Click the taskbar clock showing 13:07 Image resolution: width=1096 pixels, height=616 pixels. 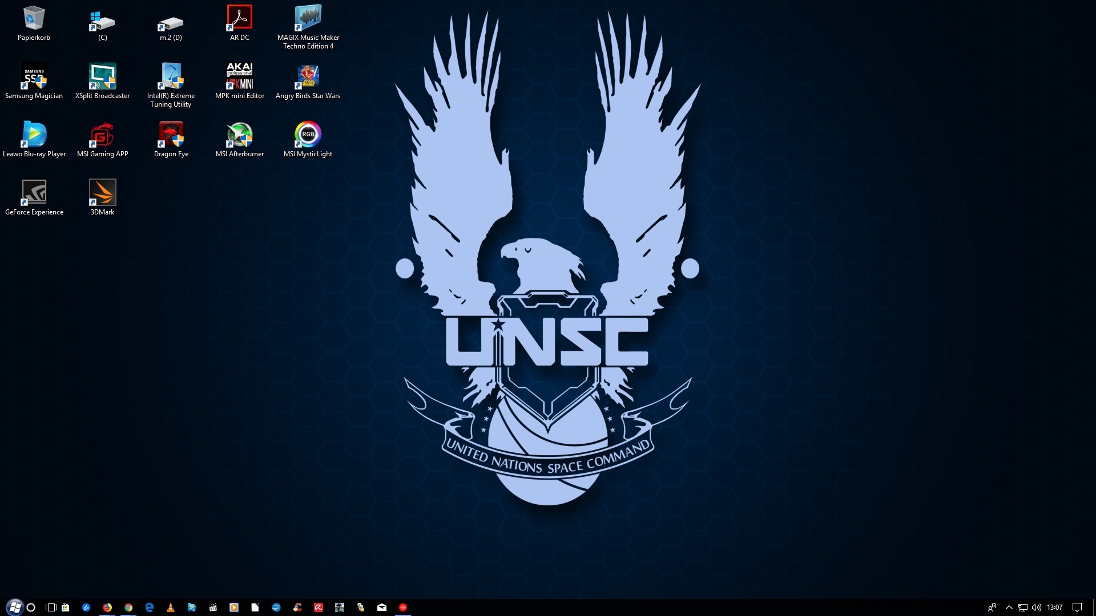point(1055,607)
